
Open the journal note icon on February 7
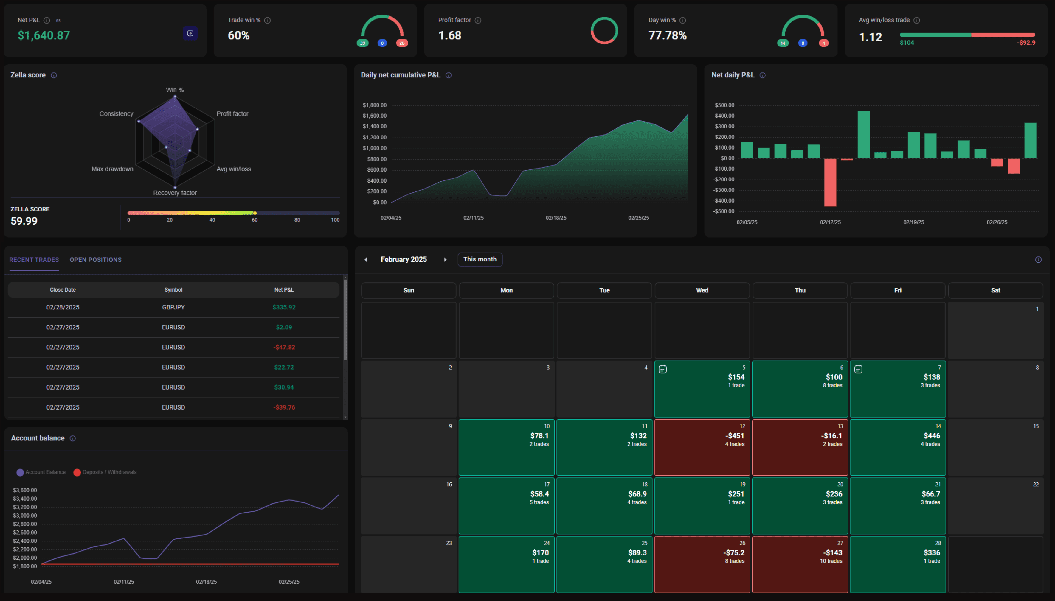pyautogui.click(x=858, y=369)
